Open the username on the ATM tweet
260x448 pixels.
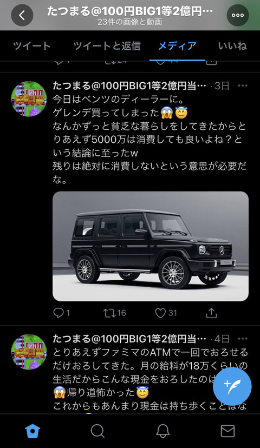pos(129,339)
